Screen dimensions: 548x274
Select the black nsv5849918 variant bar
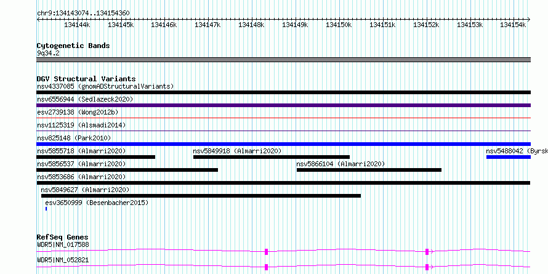click(272, 157)
